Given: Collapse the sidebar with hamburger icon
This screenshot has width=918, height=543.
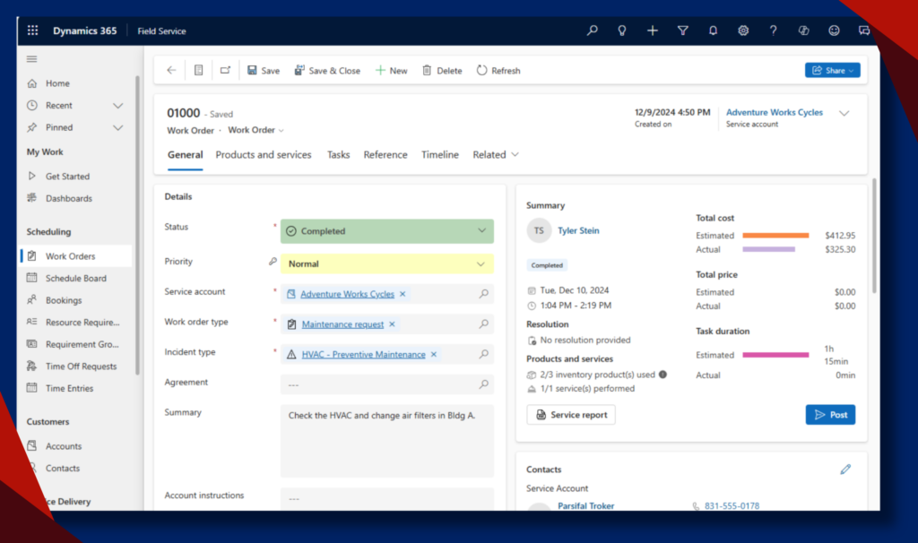Looking at the screenshot, I should (32, 59).
